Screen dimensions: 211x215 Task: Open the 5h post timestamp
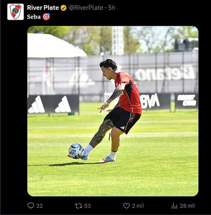pyautogui.click(x=112, y=8)
